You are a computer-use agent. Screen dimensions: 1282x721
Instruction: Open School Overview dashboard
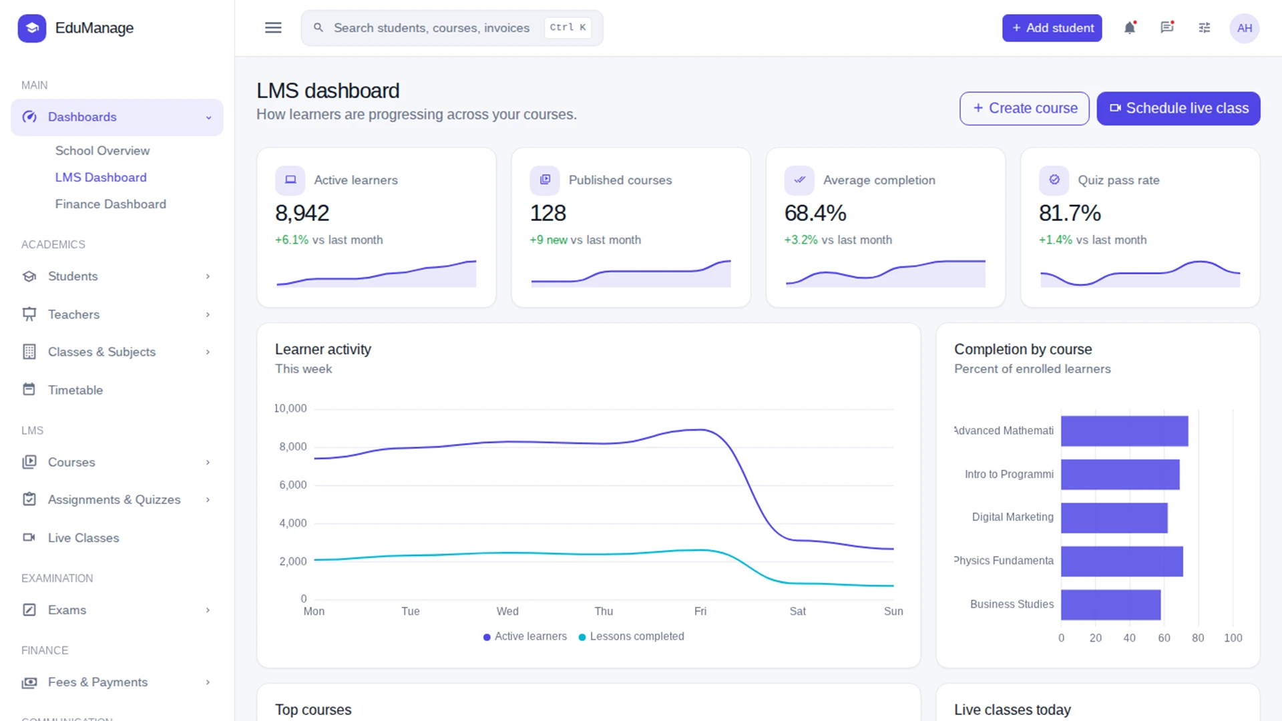[x=102, y=151]
